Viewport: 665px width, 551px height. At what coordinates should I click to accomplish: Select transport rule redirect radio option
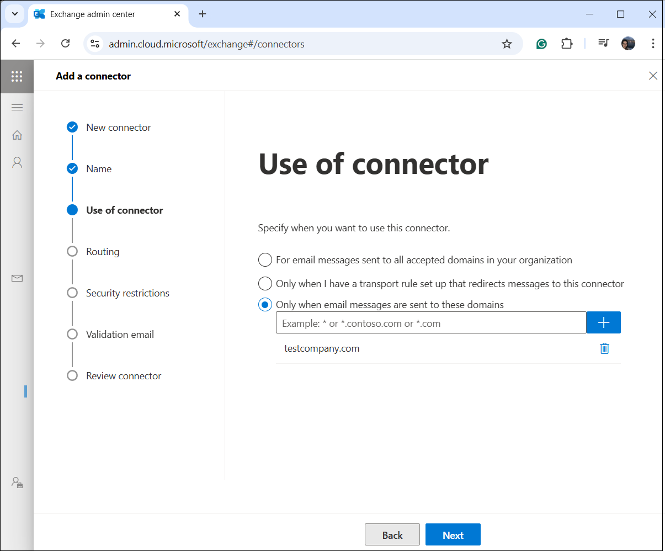pos(265,284)
